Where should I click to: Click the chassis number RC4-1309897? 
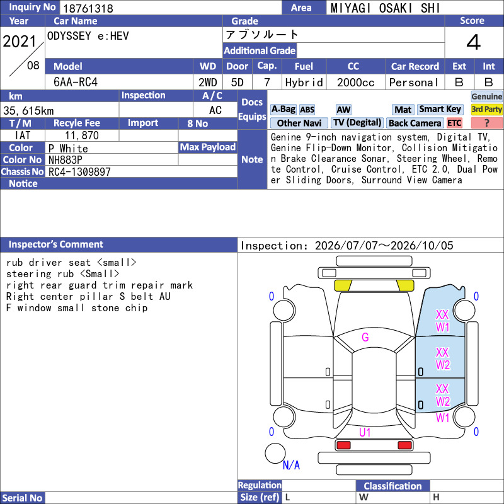(79, 172)
